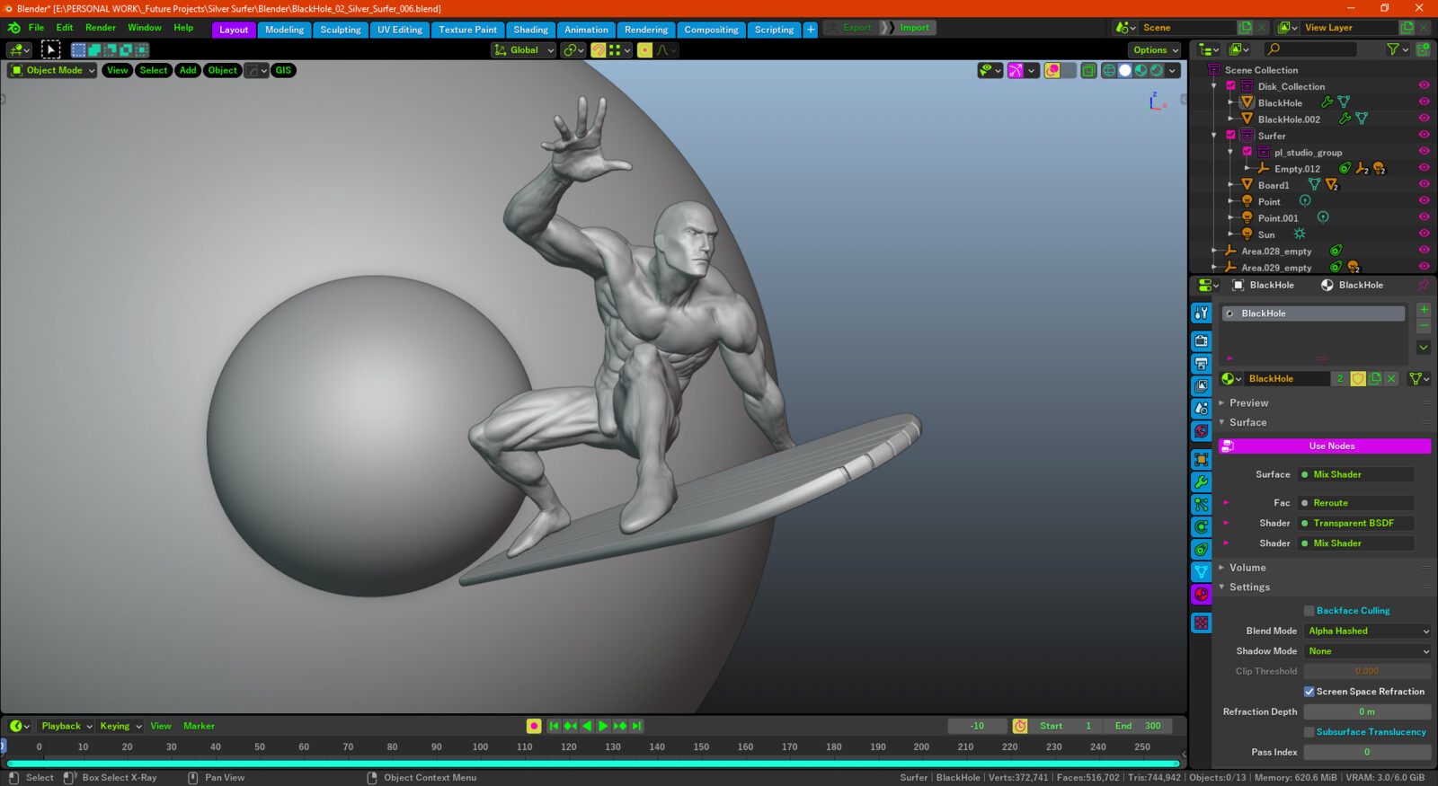This screenshot has width=1438, height=786.
Task: Expand the Preview panel
Action: (x=1248, y=403)
